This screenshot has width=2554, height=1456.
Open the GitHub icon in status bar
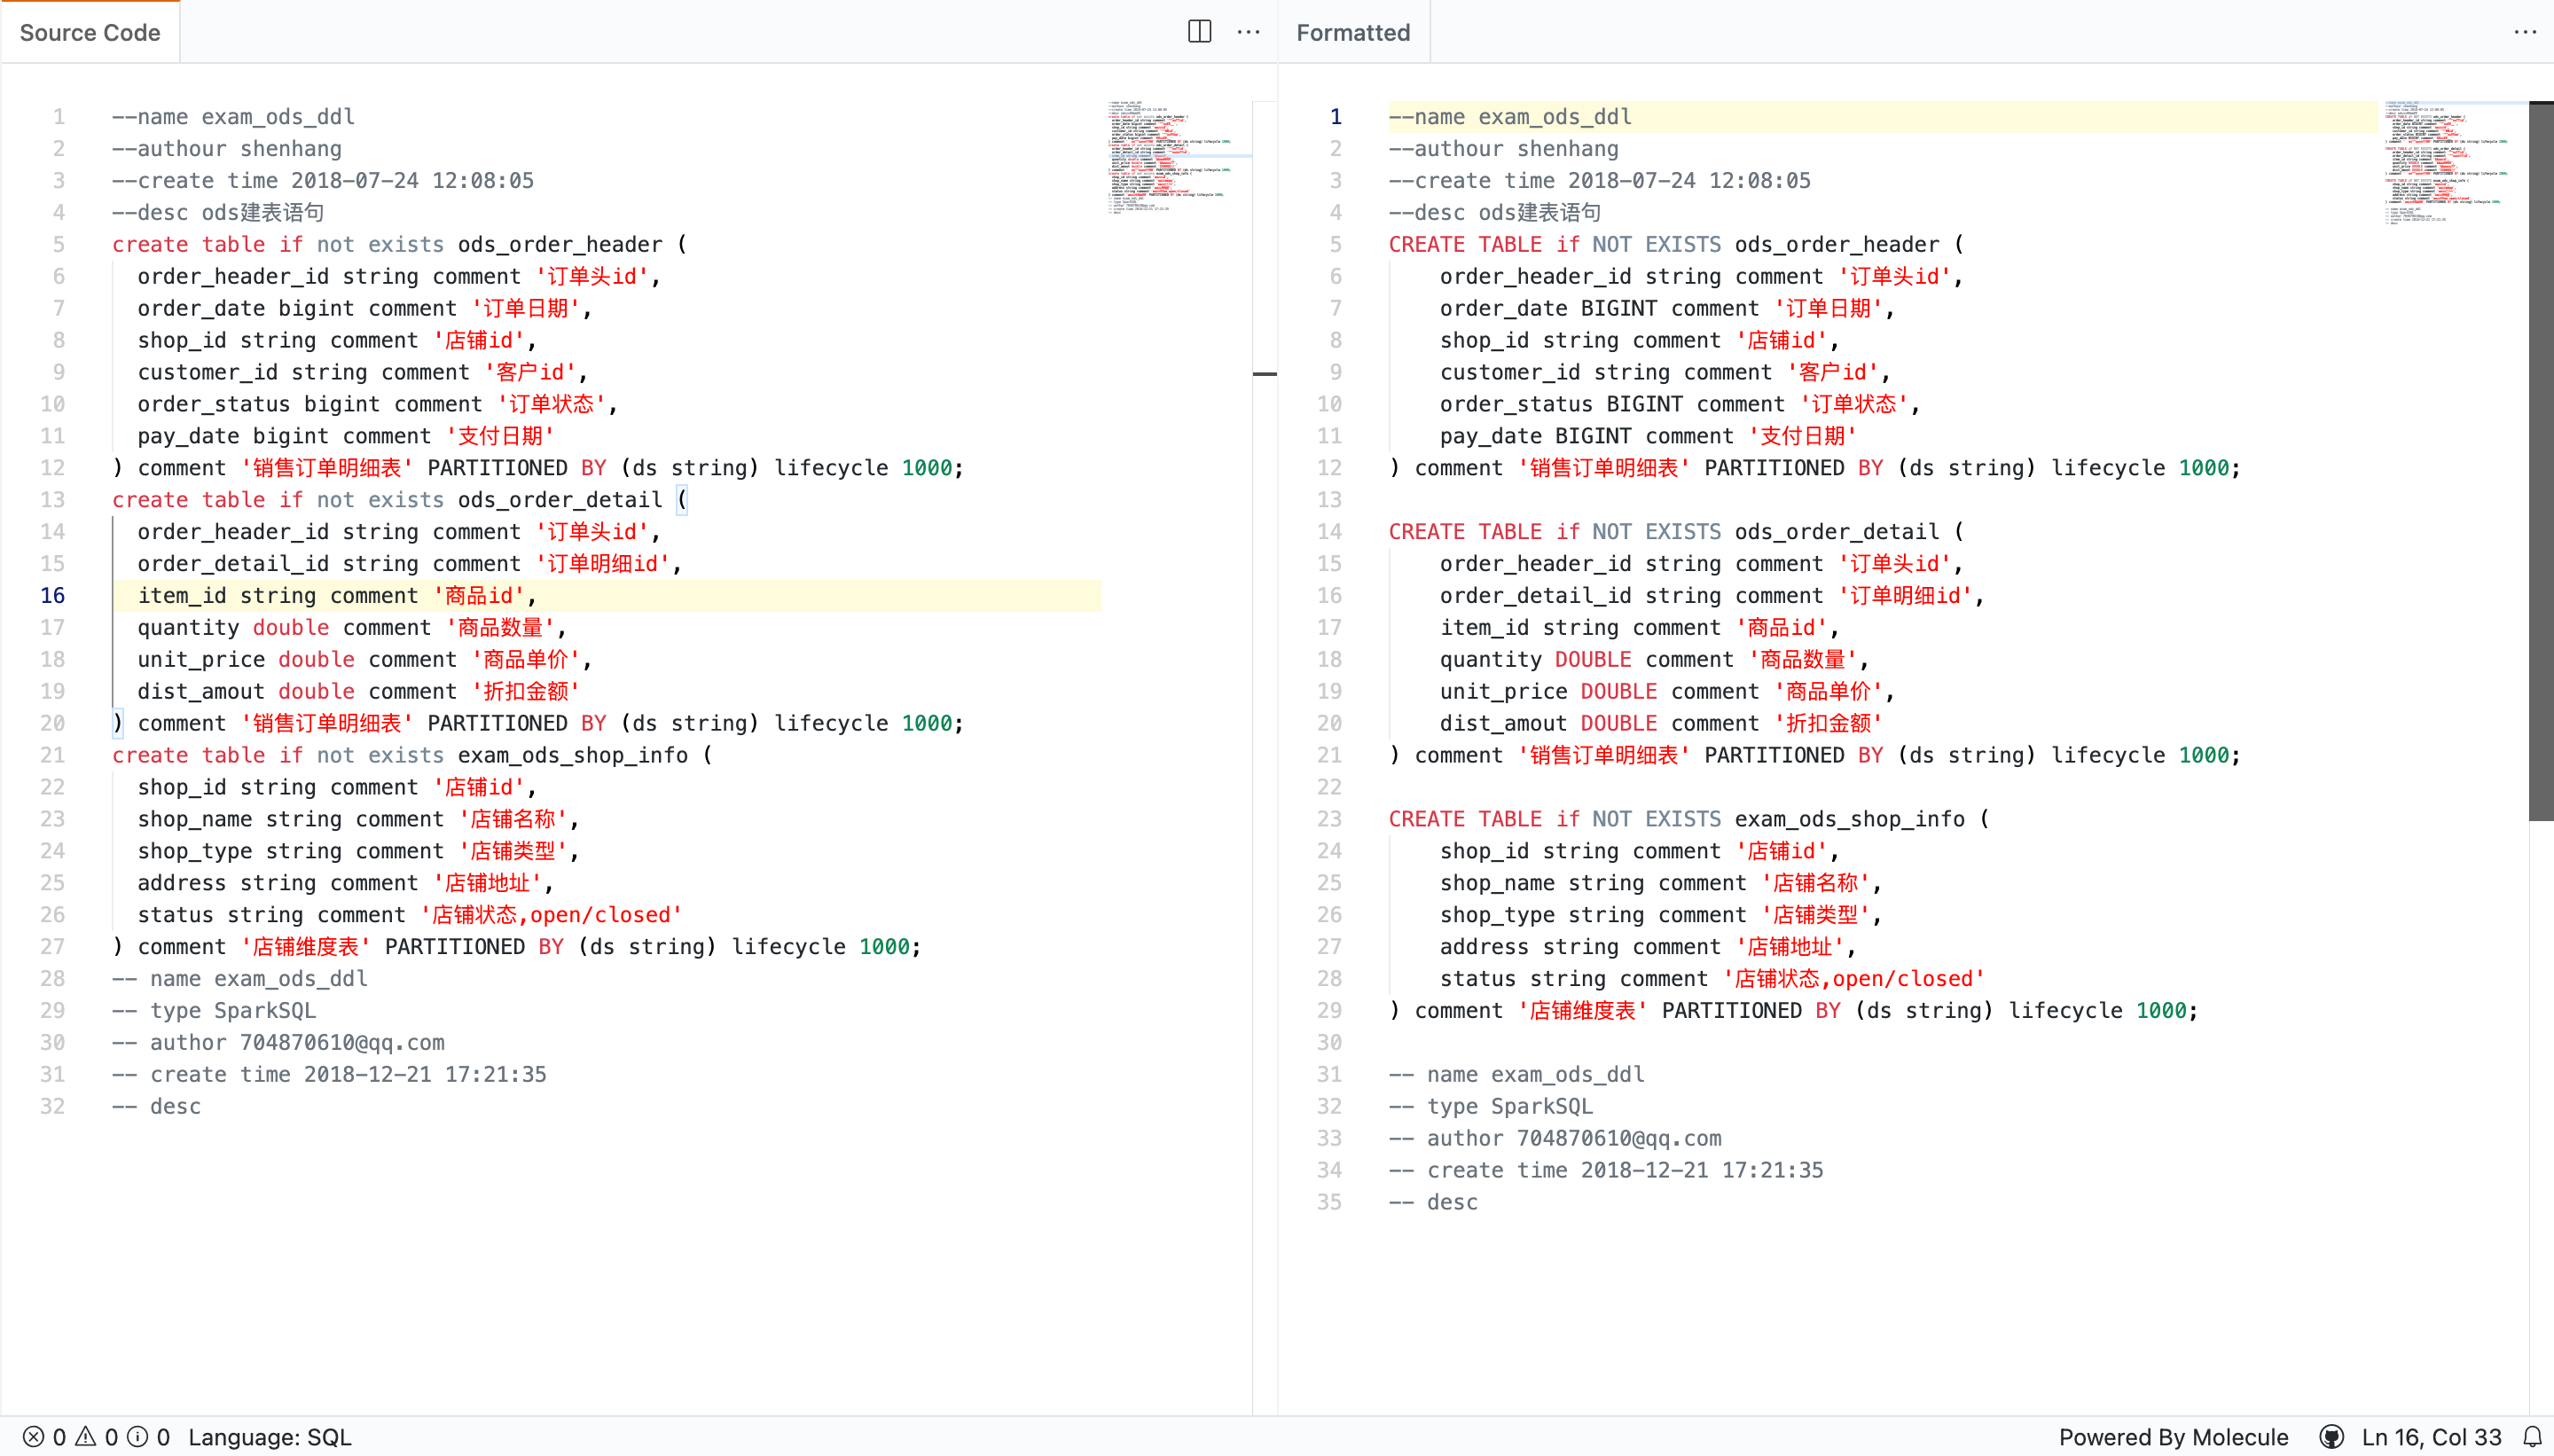(x=2331, y=1437)
